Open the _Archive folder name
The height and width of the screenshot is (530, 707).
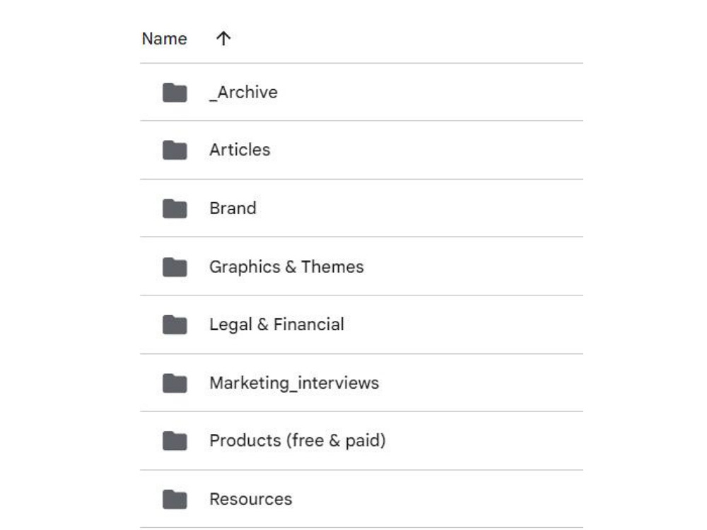(243, 93)
